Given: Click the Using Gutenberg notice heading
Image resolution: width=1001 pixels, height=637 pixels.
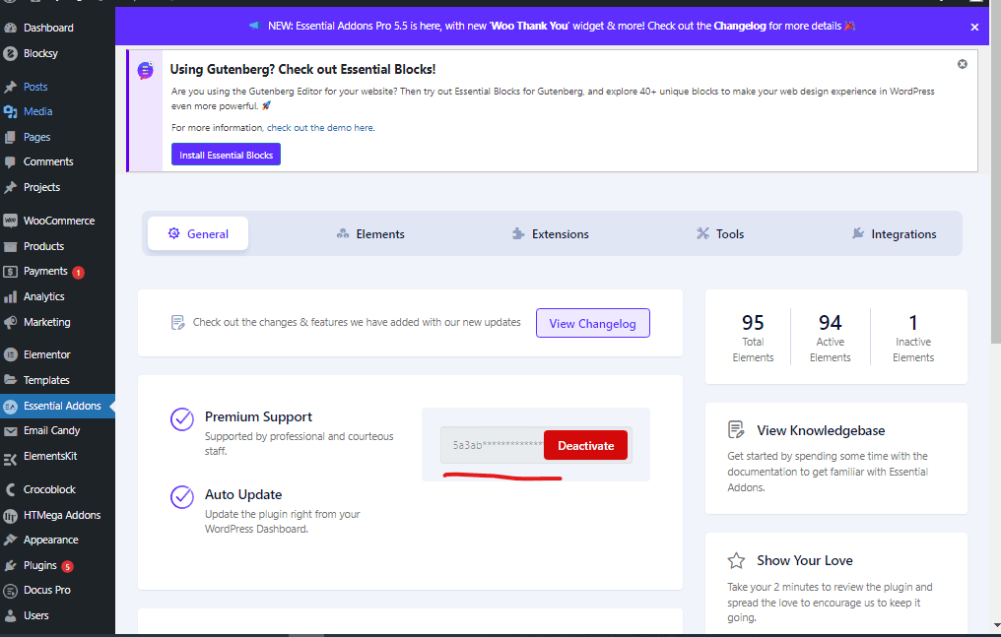Looking at the screenshot, I should pos(302,70).
